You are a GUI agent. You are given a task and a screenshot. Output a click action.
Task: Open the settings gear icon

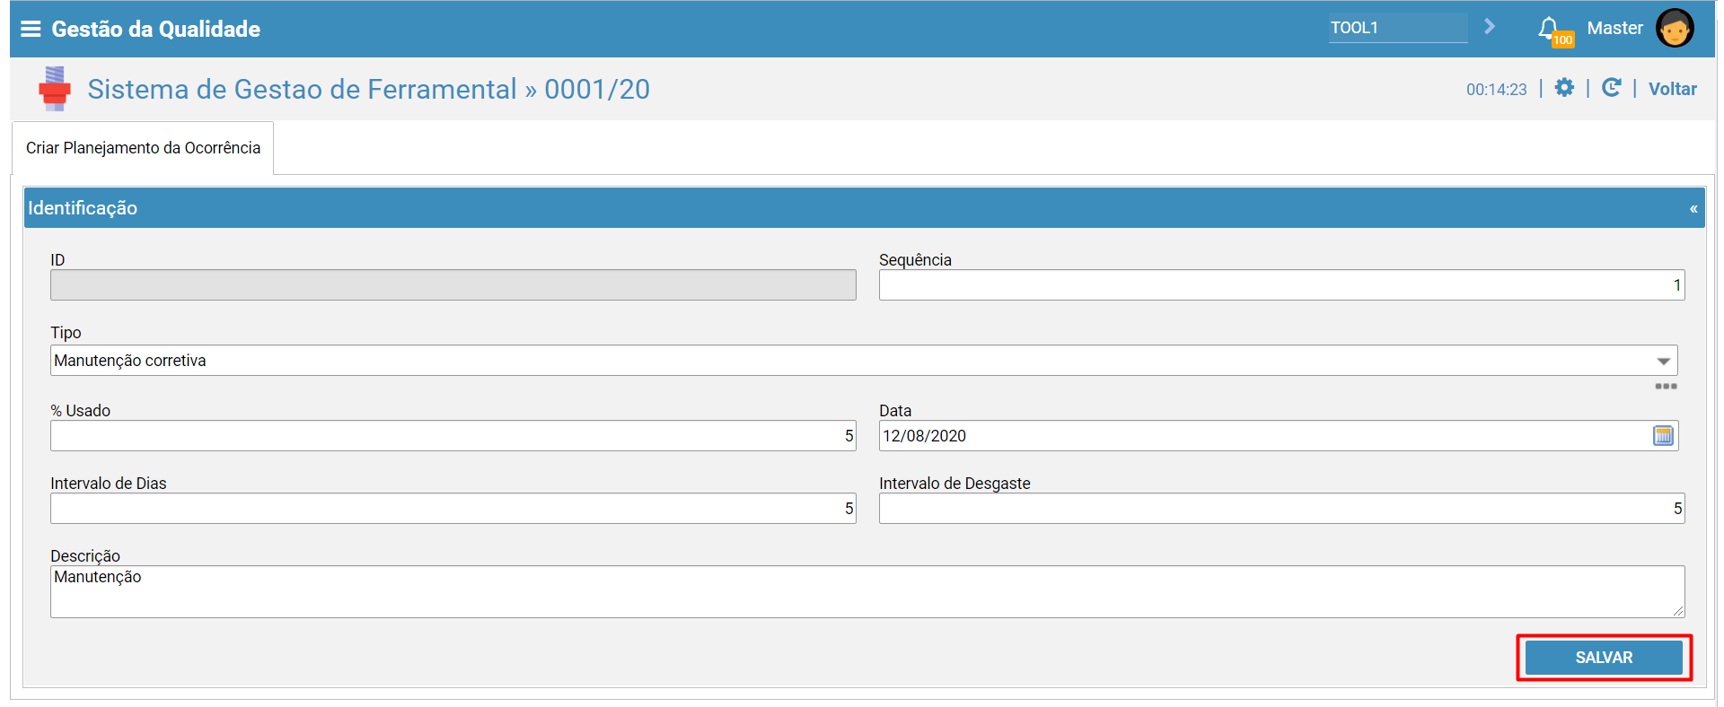[1564, 87]
